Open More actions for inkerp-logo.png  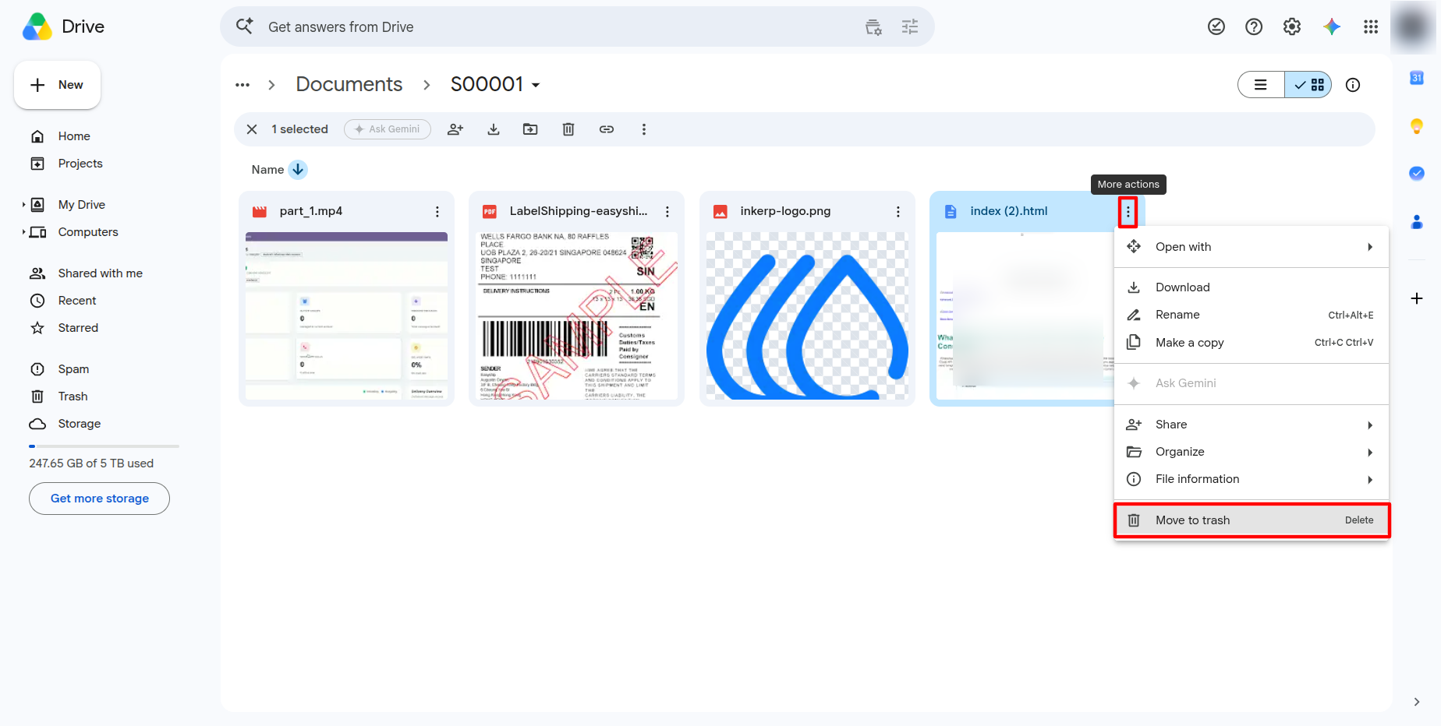pyautogui.click(x=898, y=212)
